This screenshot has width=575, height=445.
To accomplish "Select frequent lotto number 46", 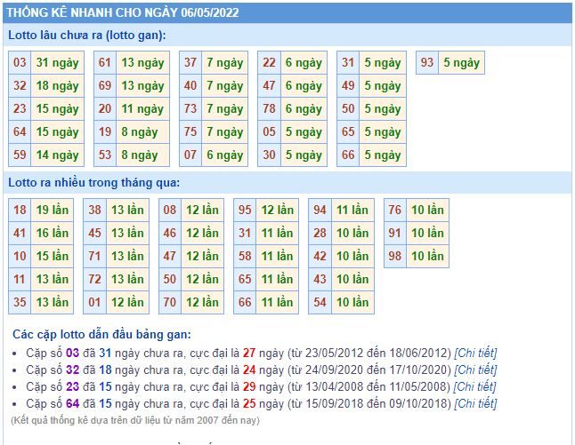I will tap(170, 233).
